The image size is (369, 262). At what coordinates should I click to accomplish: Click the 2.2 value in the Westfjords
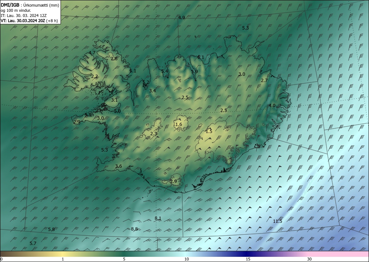point(94,76)
